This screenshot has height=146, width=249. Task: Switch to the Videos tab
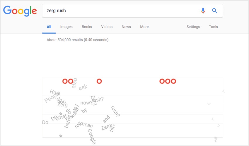107,27
